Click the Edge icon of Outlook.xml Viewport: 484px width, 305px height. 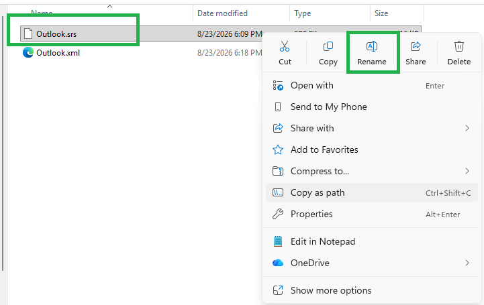click(x=28, y=53)
